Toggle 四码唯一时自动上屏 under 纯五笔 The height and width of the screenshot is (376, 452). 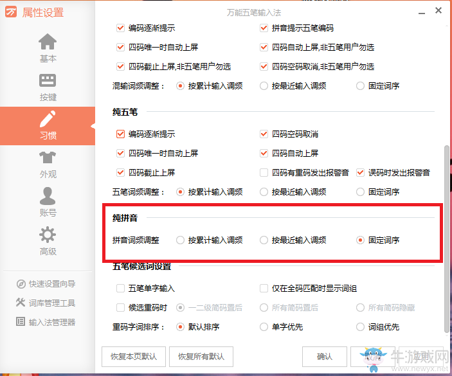pos(120,153)
